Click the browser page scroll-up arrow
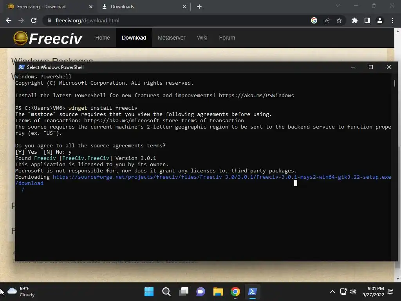This screenshot has width=401, height=301. [397, 31]
